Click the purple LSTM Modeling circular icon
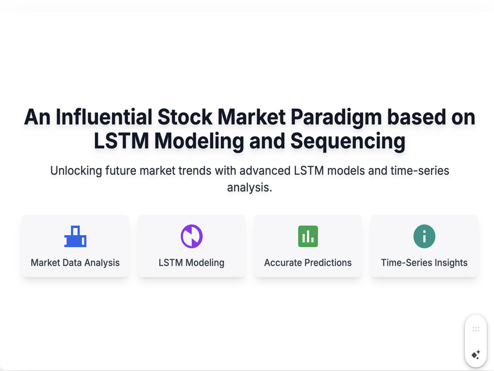This screenshot has width=494, height=371. [192, 236]
